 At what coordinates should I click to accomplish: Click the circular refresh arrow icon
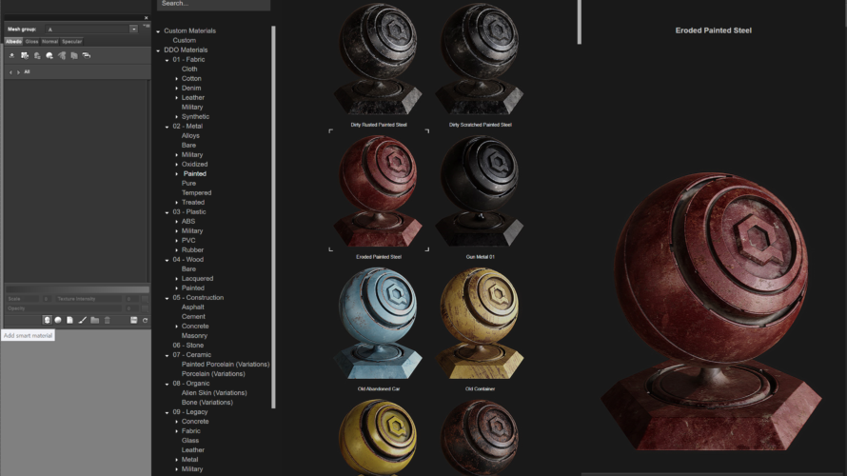tap(145, 321)
